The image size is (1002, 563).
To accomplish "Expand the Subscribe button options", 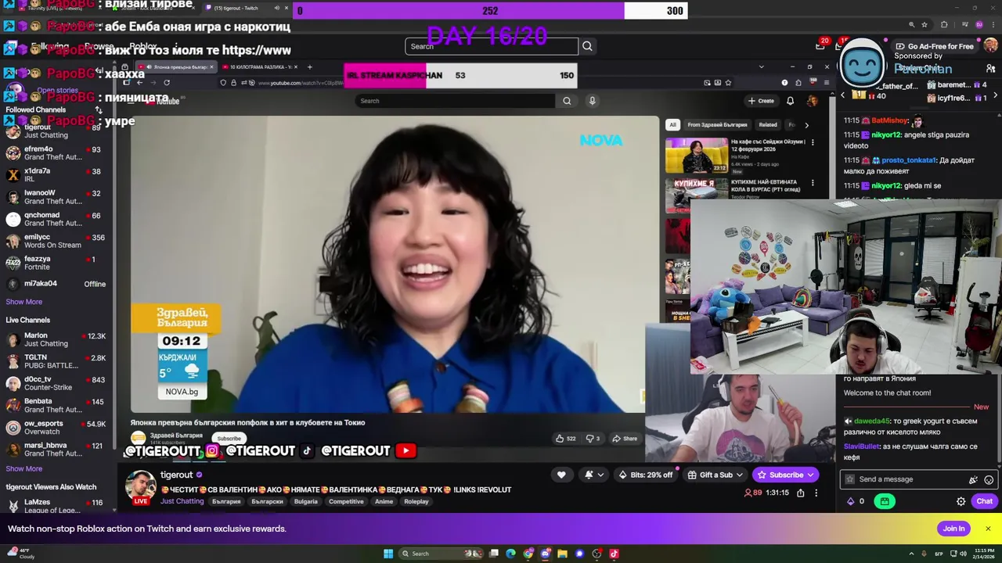I will pyautogui.click(x=811, y=475).
